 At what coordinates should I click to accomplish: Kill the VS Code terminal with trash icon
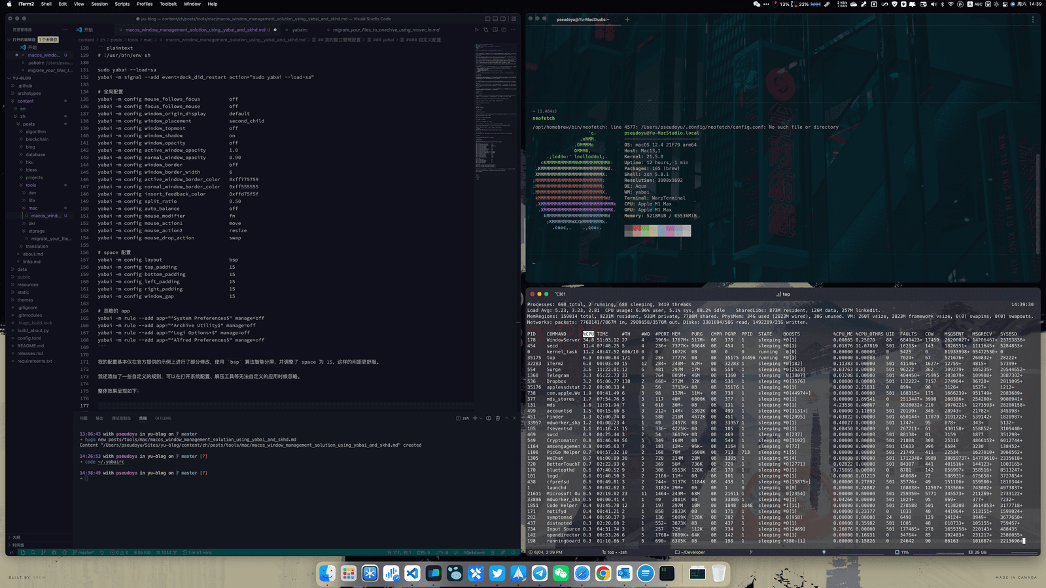(x=498, y=418)
